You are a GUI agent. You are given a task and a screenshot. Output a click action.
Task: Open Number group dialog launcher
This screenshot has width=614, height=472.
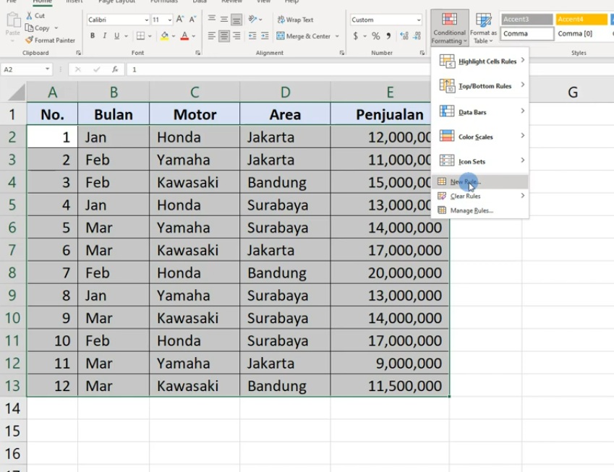[422, 53]
